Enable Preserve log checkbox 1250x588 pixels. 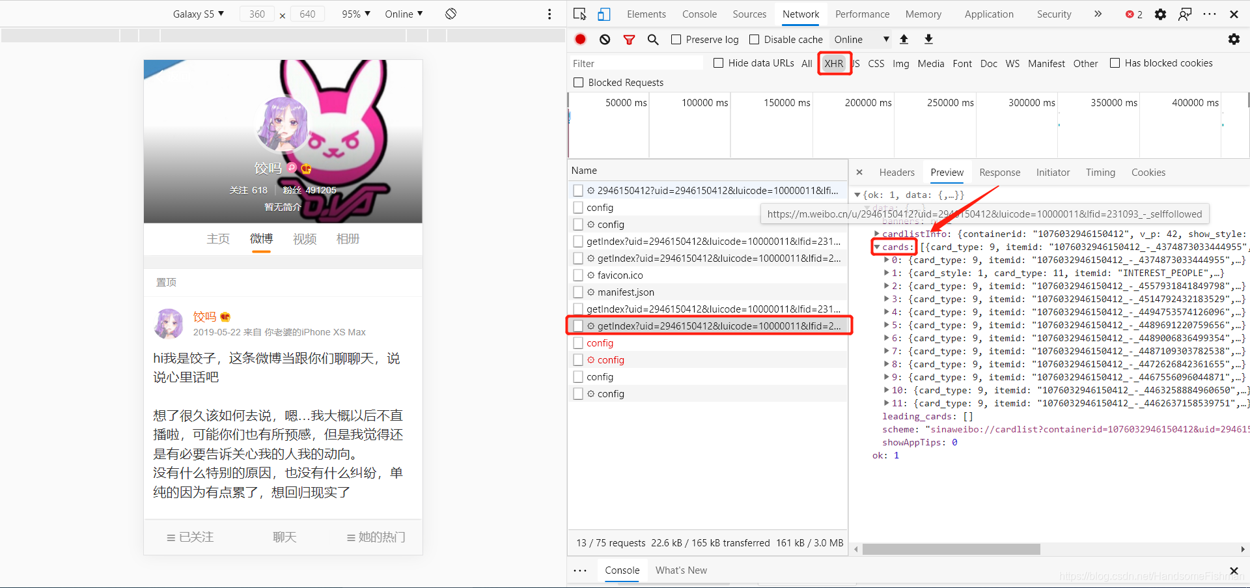pyautogui.click(x=676, y=40)
